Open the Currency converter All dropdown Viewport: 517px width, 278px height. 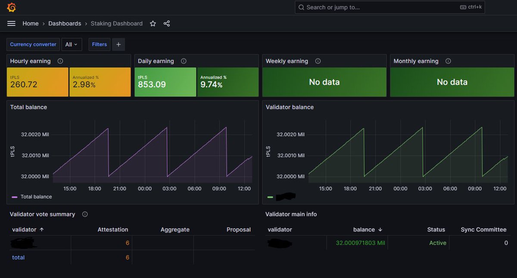tap(72, 44)
